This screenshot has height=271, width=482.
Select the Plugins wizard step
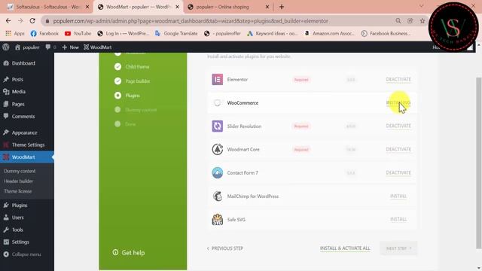point(127,96)
